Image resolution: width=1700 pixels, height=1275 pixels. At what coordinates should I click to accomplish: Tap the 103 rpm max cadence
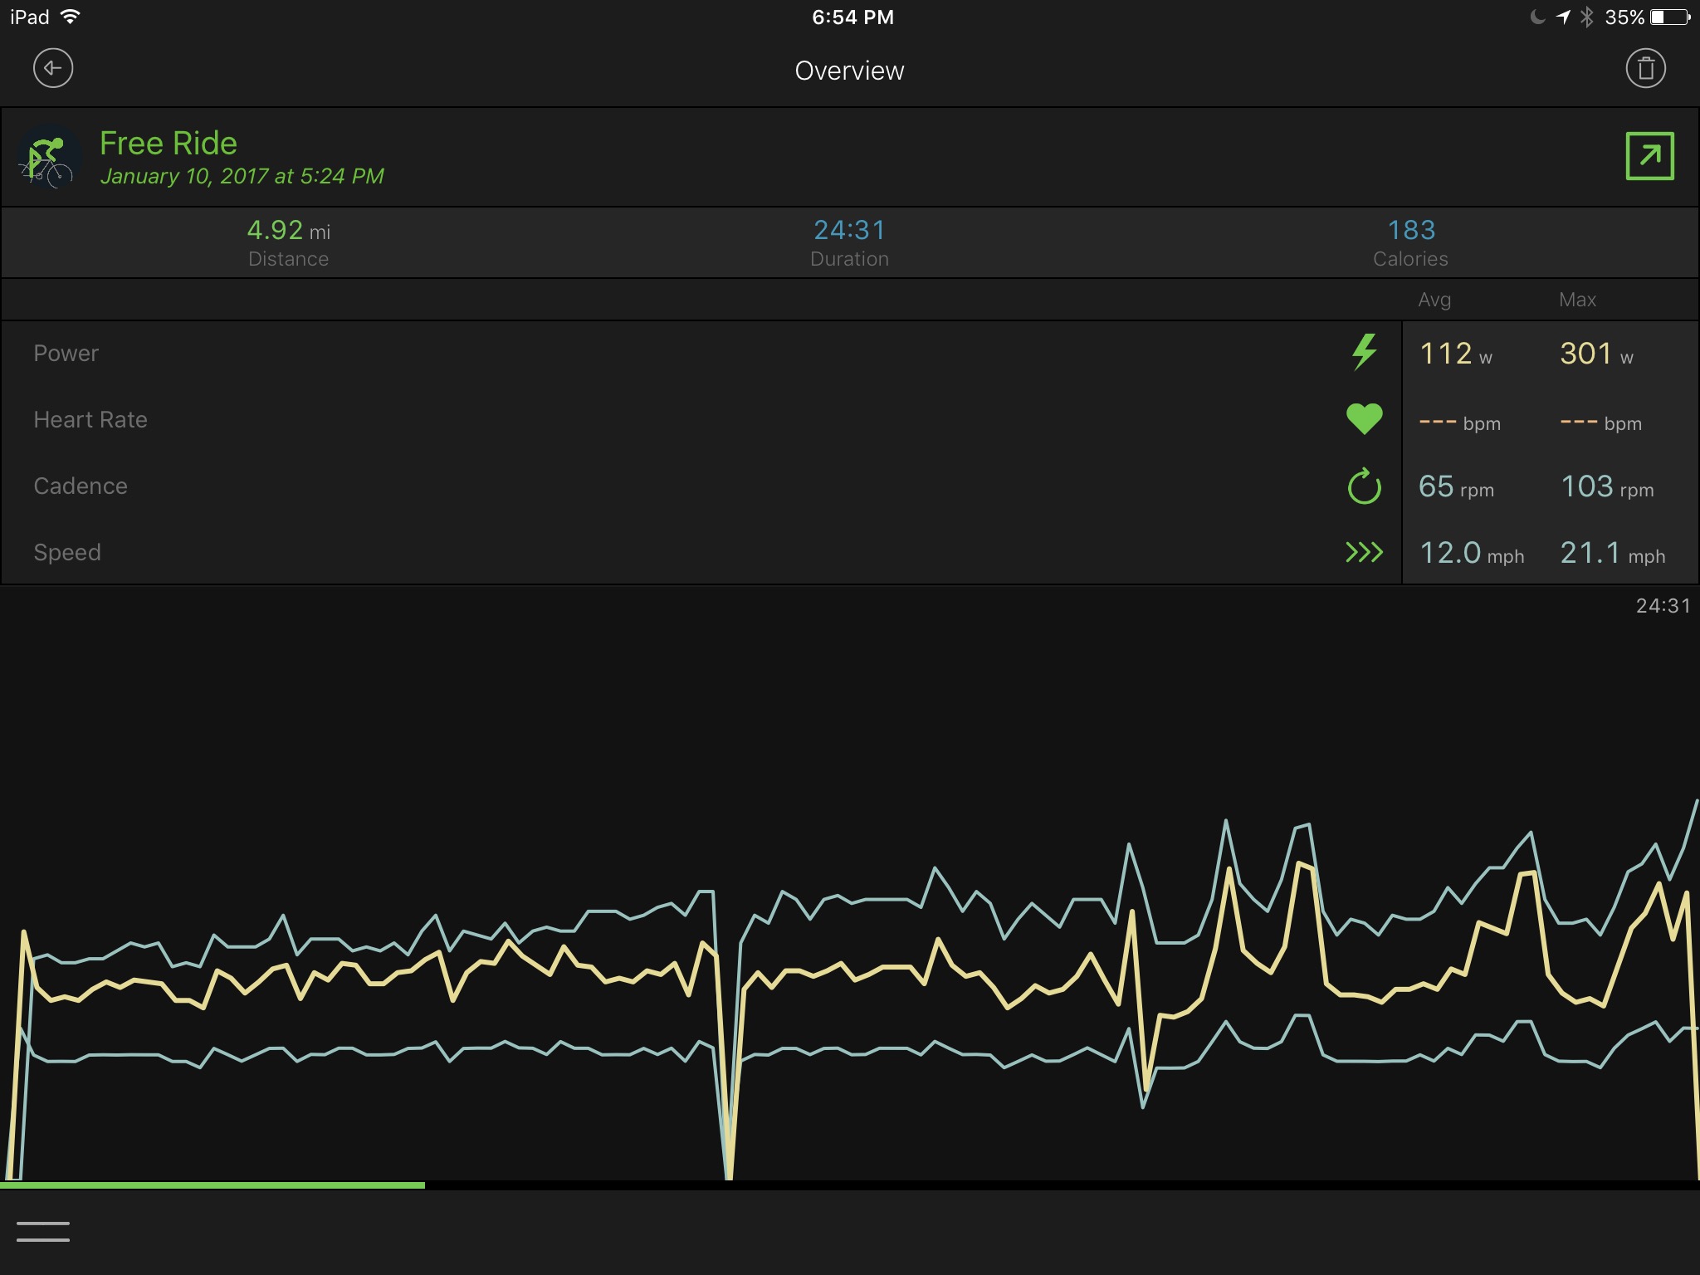click(x=1607, y=486)
